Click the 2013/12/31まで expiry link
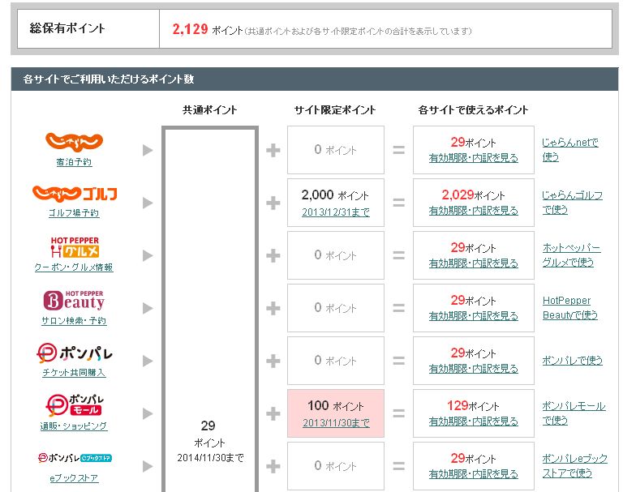 (x=335, y=212)
